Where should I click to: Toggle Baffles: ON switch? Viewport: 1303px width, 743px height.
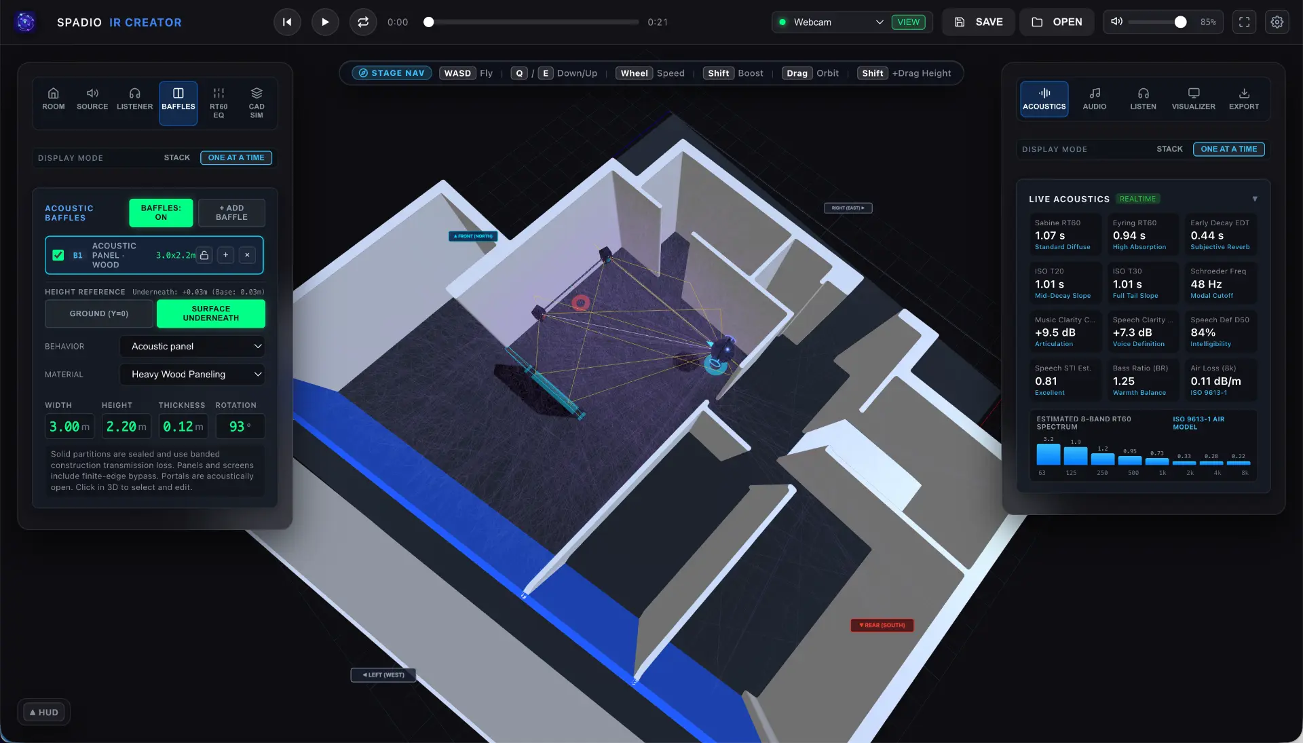(161, 212)
